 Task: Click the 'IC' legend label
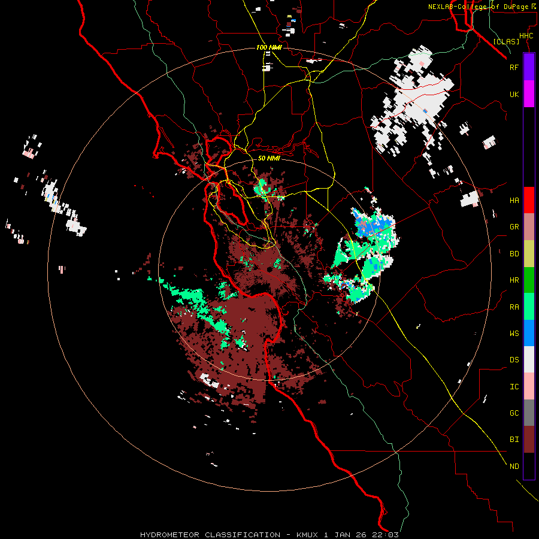click(514, 387)
